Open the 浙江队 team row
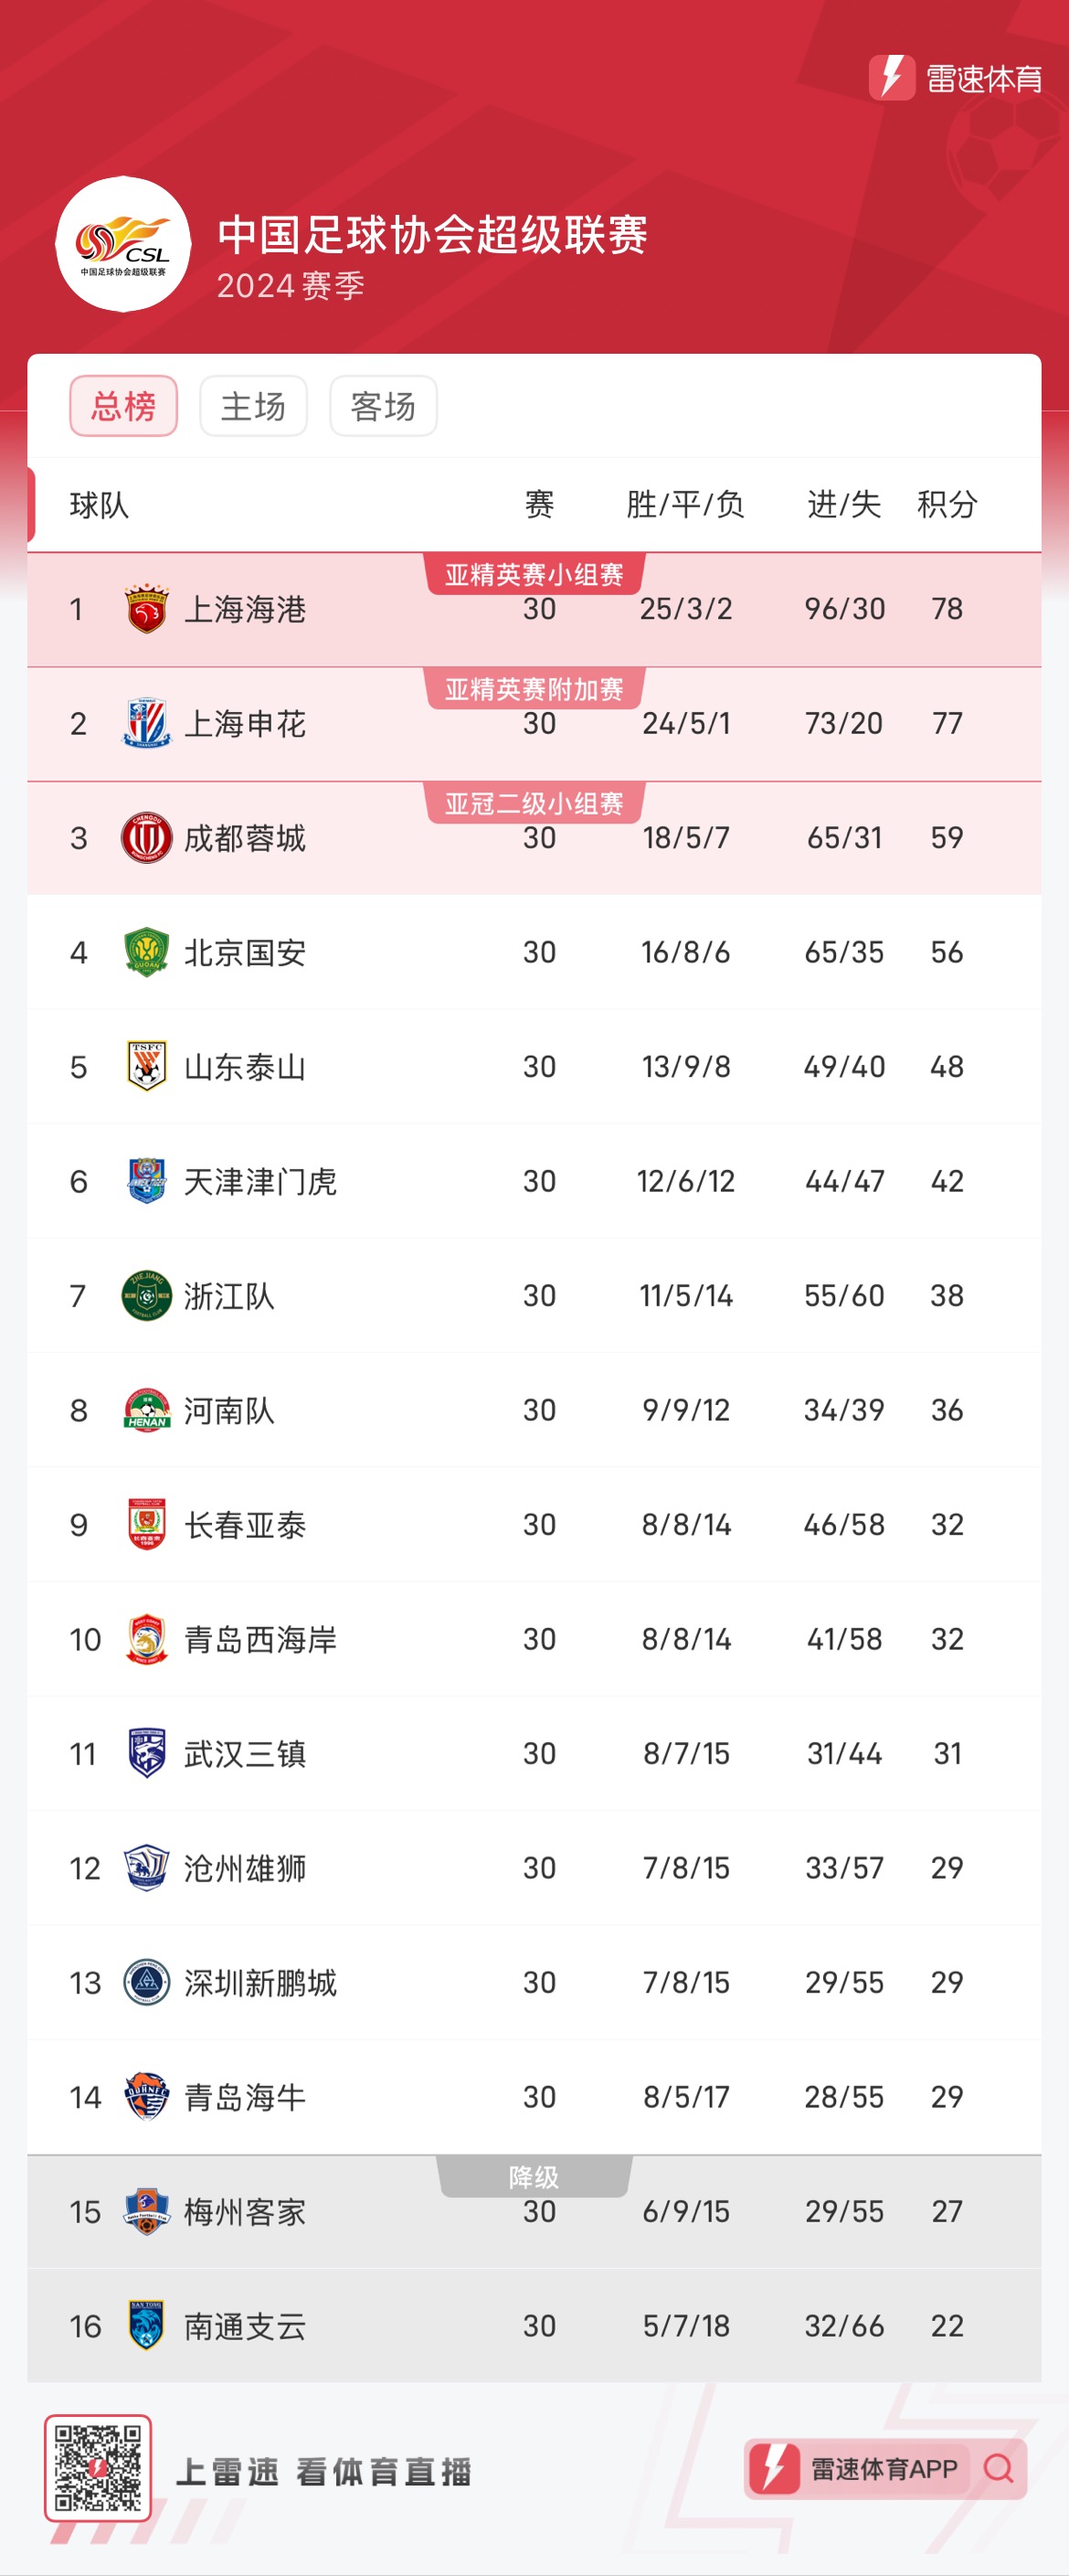Viewport: 1069px width, 2576px height. pos(534,1296)
